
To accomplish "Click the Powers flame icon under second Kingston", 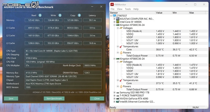I will pyautogui.click(x=121, y=86).
